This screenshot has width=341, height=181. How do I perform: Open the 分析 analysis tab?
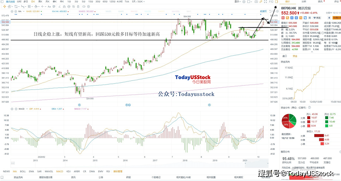304,2
